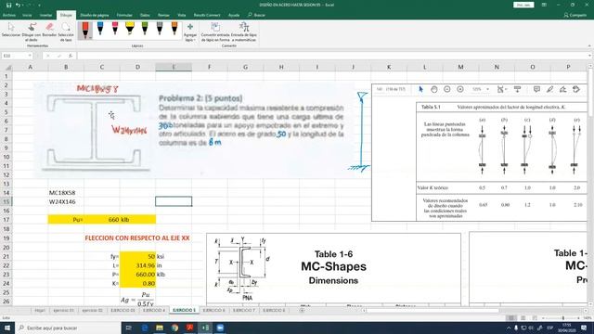Open the Diseño de página tab
This screenshot has width=594, height=334.
(x=95, y=15)
